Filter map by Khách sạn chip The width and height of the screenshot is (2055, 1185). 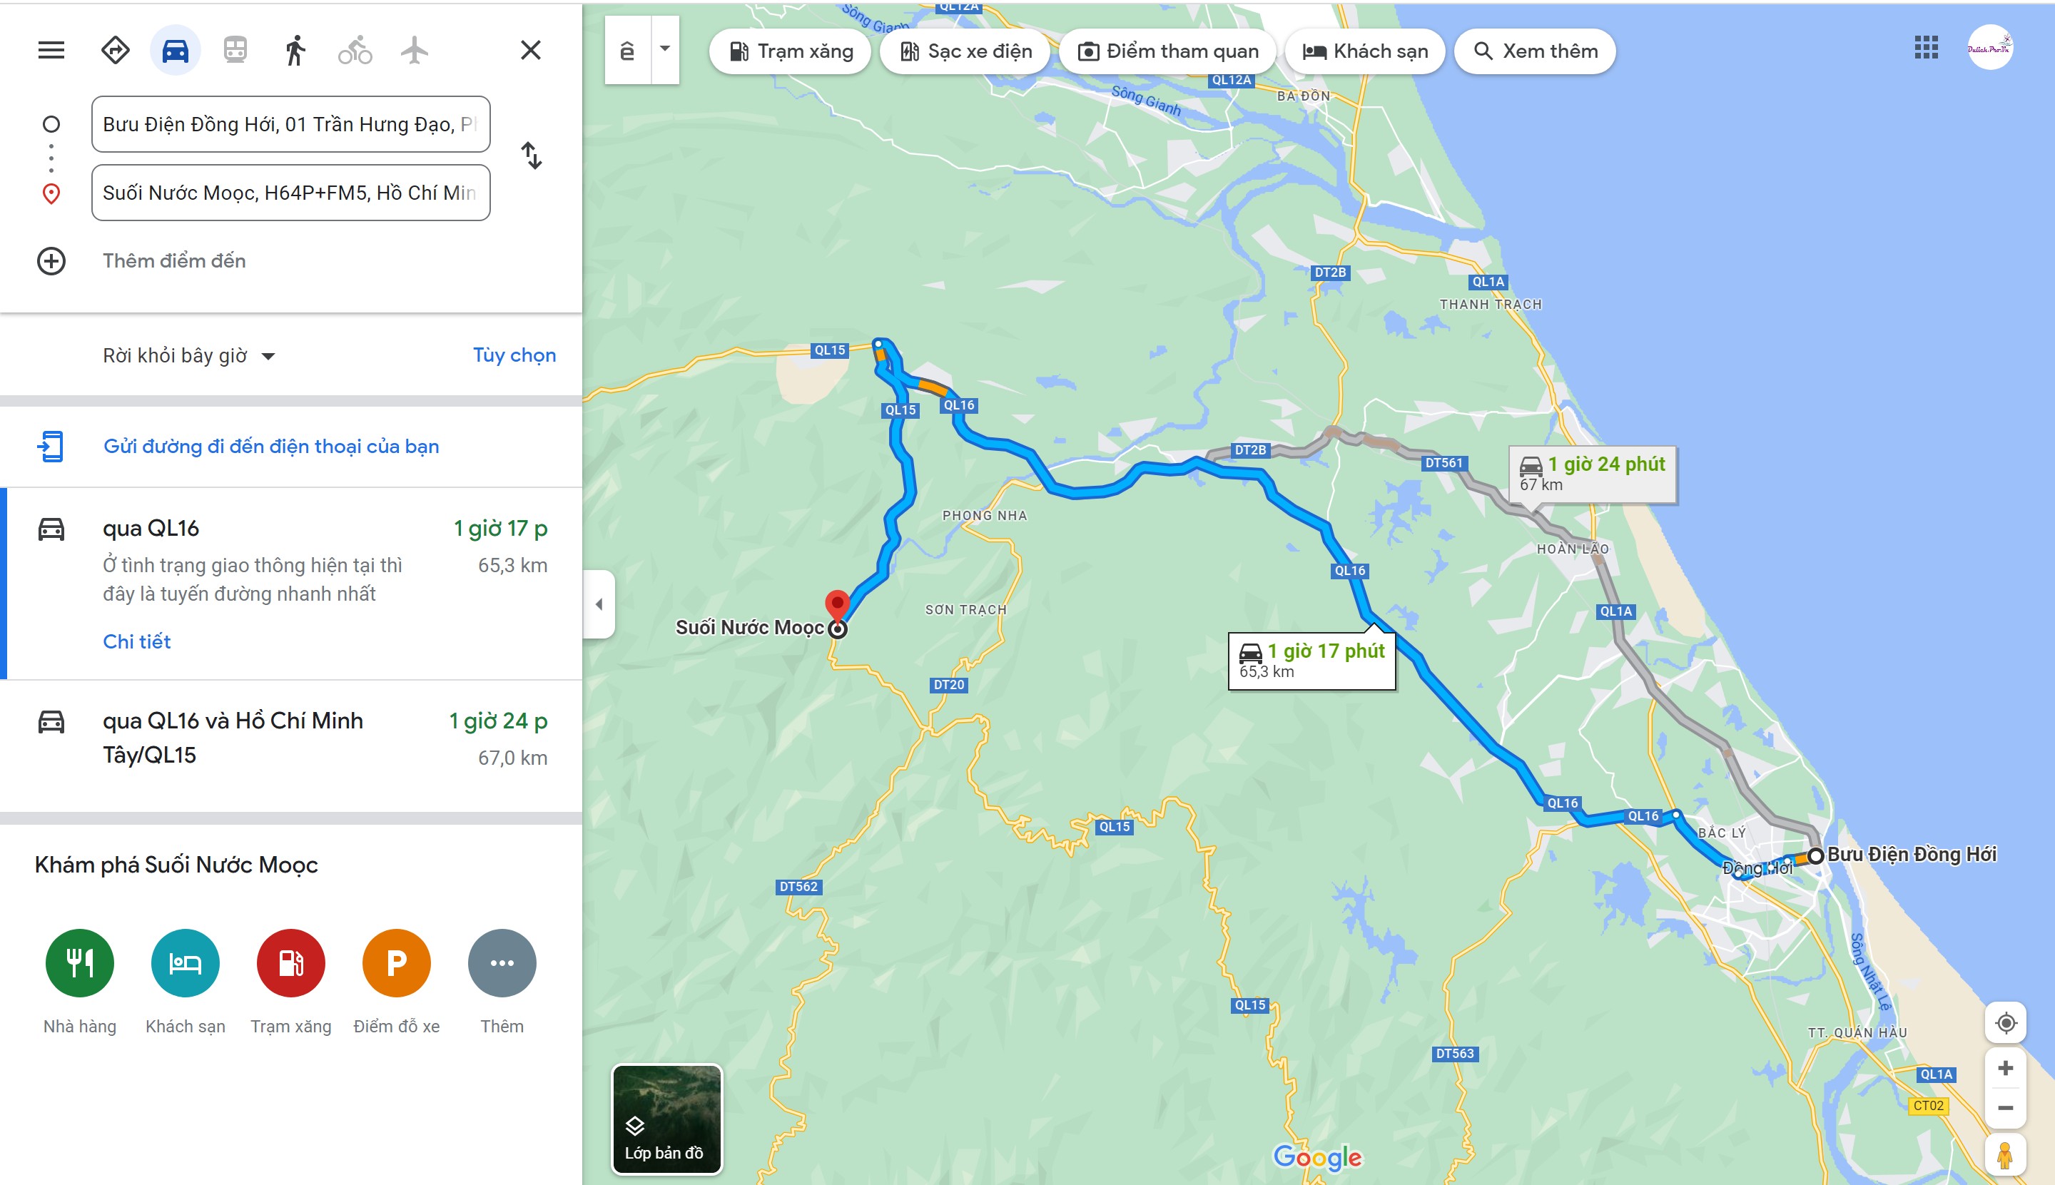(x=1365, y=51)
